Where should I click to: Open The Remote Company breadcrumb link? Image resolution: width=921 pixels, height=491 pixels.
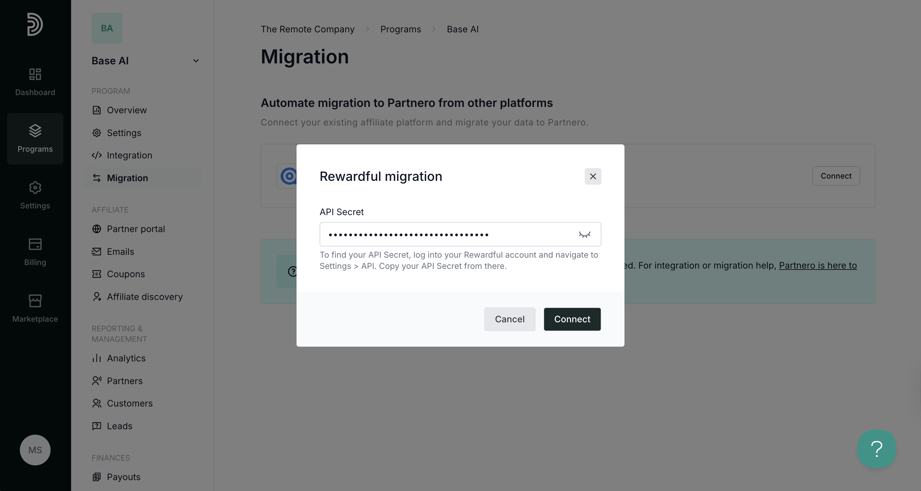pyautogui.click(x=307, y=29)
